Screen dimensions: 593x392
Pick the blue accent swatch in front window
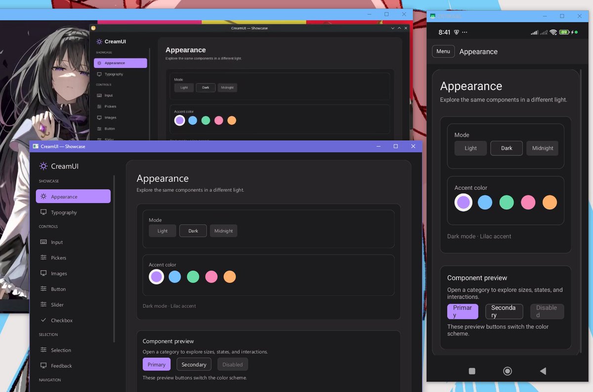[x=174, y=277]
